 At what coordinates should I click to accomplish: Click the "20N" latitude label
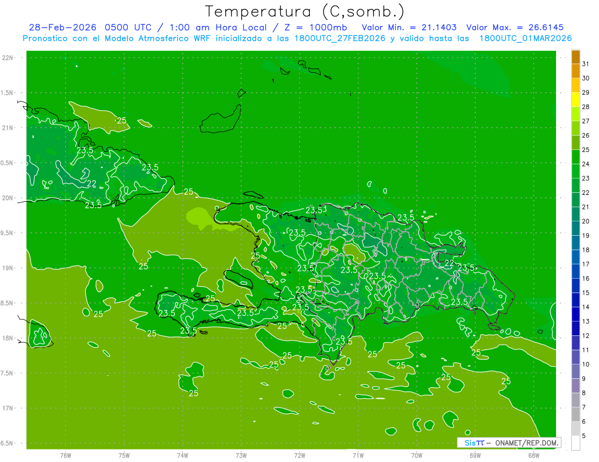pyautogui.click(x=7, y=198)
